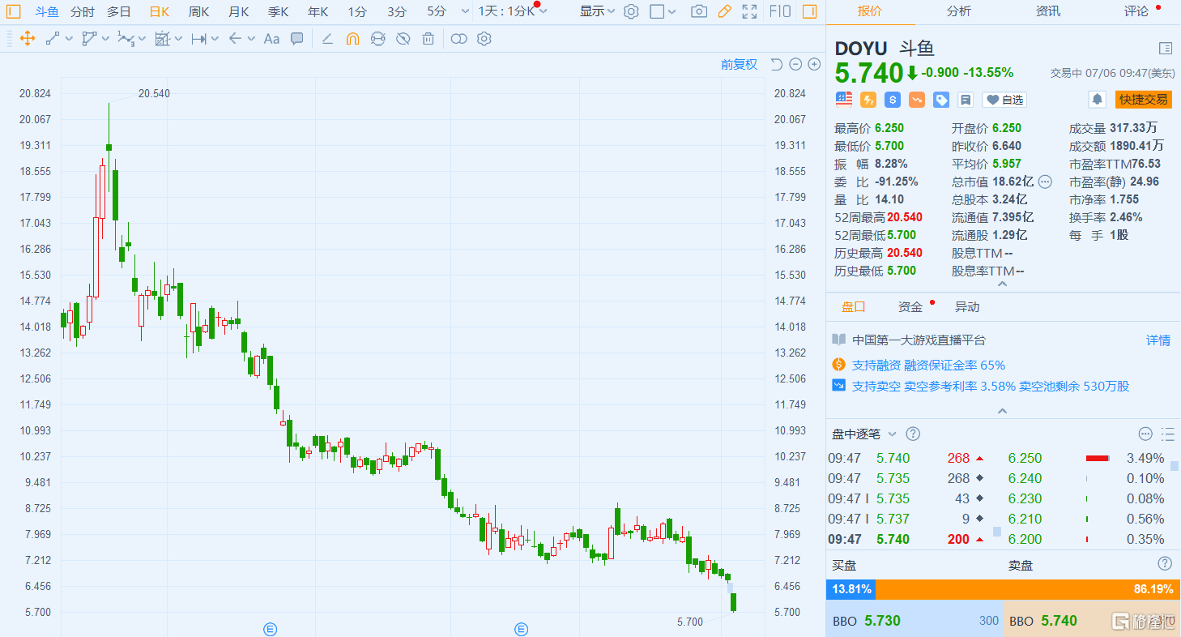Open the 评论 comments tab
Image resolution: width=1181 pixels, height=637 pixels.
pyautogui.click(x=1136, y=11)
